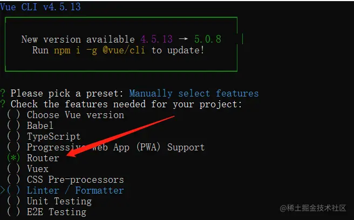Toggle the E2E Testing checkbox

(x=13, y=212)
